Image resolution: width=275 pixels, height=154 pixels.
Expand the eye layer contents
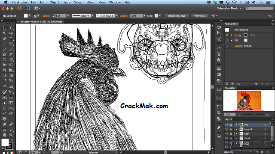click(x=236, y=124)
